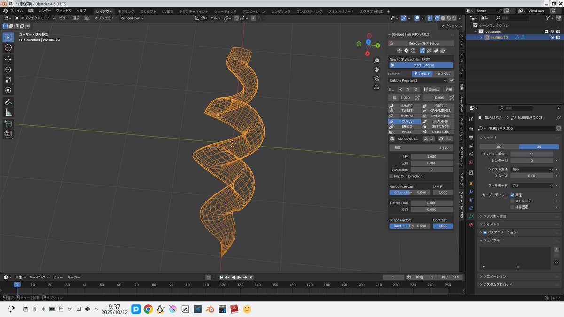Open the Bubble Ponytail 1 preset dropdown

(416, 80)
